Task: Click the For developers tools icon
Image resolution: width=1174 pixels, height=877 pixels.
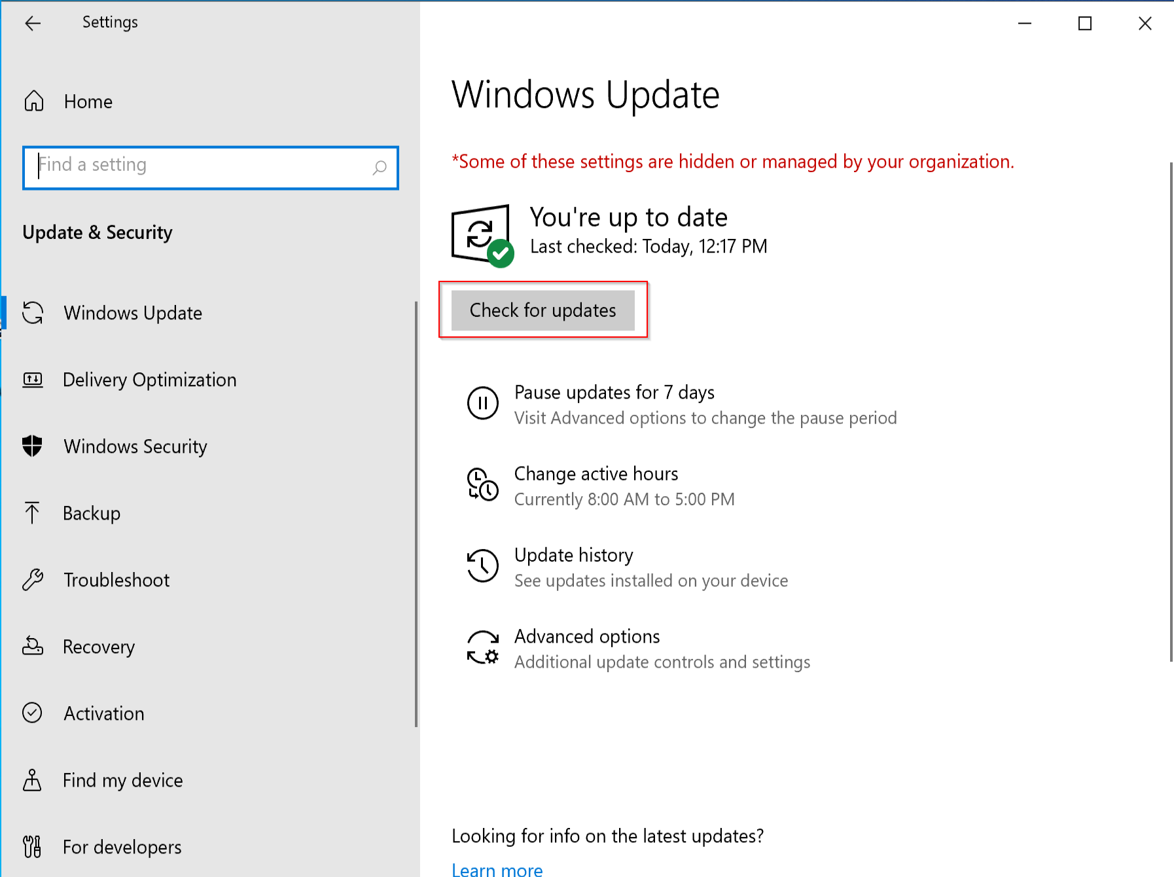Action: [32, 846]
